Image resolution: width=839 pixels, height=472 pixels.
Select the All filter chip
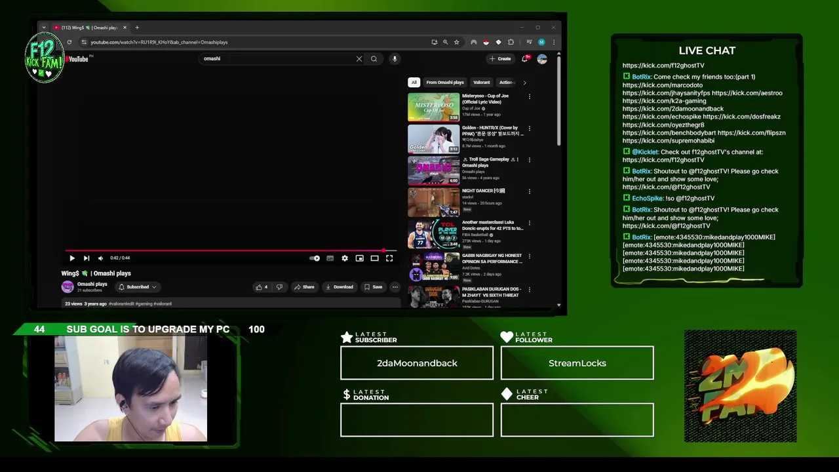click(x=414, y=83)
